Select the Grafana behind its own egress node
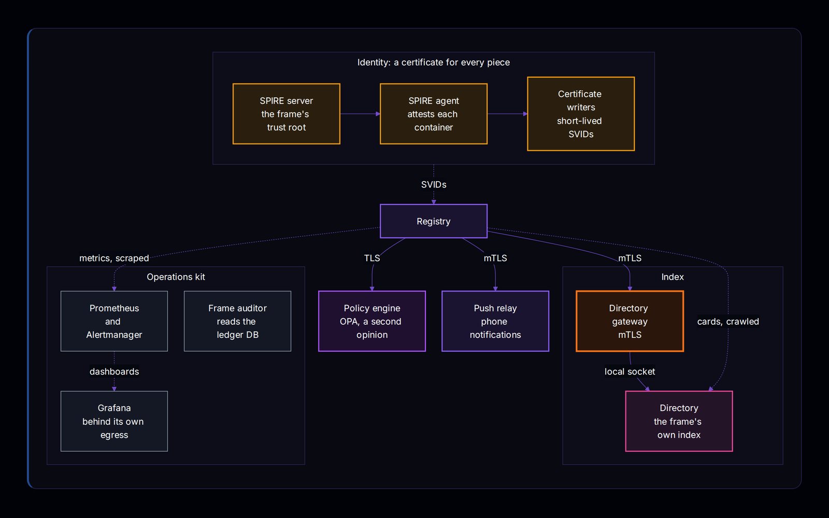 pos(114,421)
